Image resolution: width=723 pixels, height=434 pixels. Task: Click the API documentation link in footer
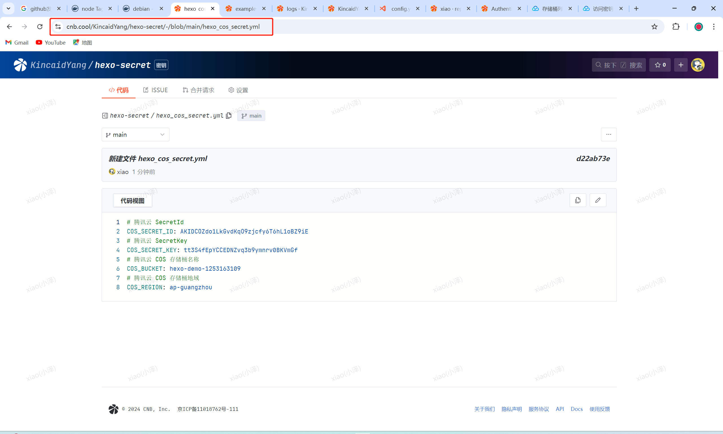pos(559,409)
